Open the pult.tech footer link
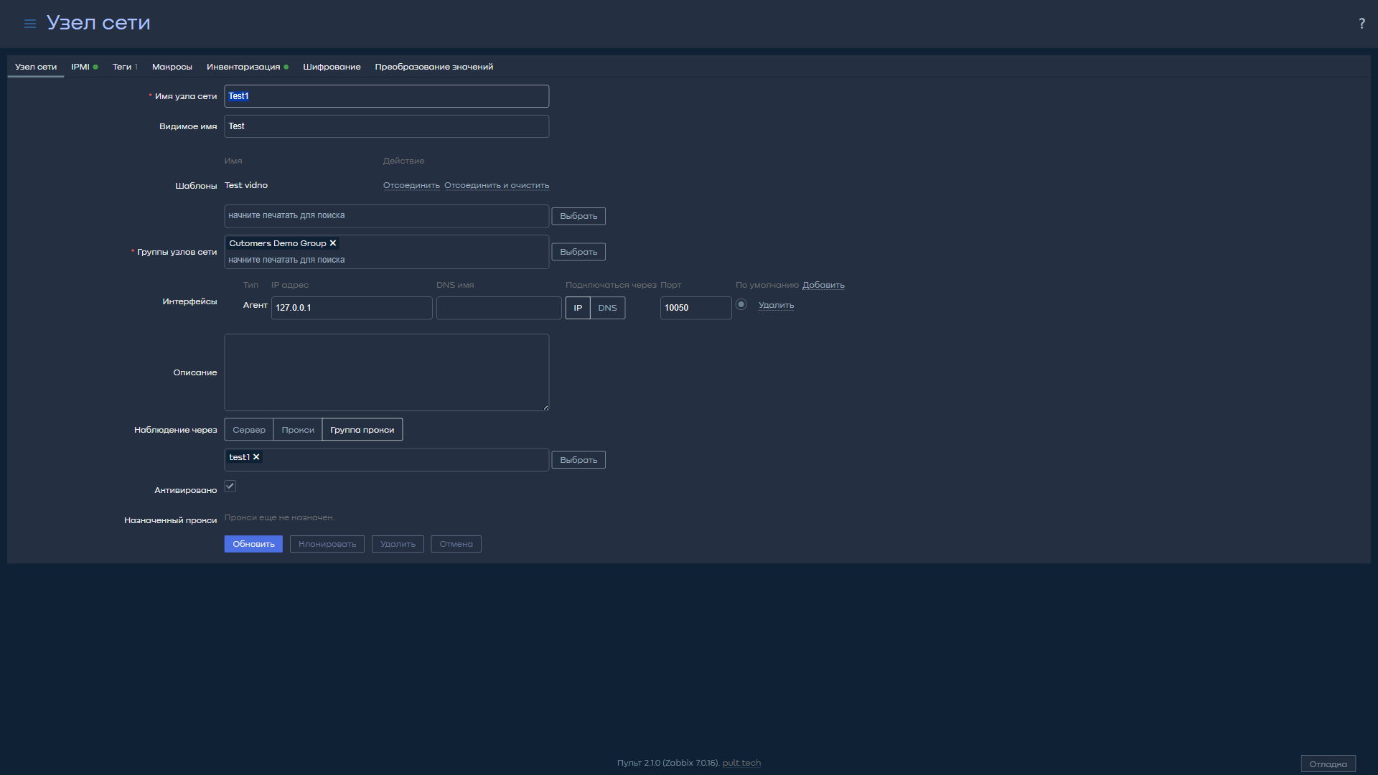Viewport: 1378px width, 775px height. 741,763
